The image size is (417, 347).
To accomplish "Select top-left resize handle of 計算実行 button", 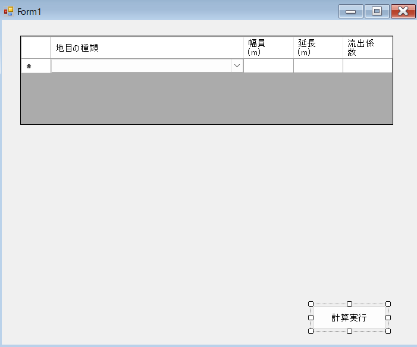I will click(311, 304).
